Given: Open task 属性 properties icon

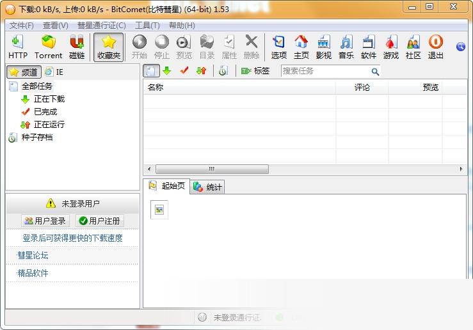Looking at the screenshot, I should tap(229, 47).
